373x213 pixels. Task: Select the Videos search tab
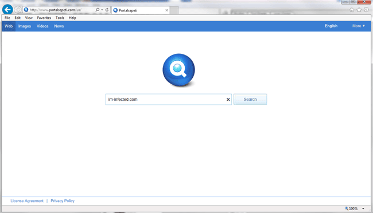coord(42,26)
